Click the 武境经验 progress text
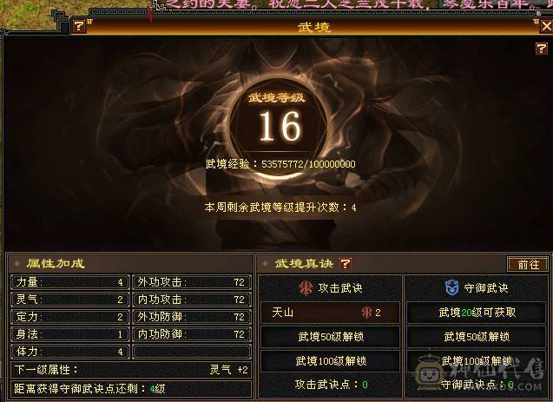The image size is (553, 402). 280,164
